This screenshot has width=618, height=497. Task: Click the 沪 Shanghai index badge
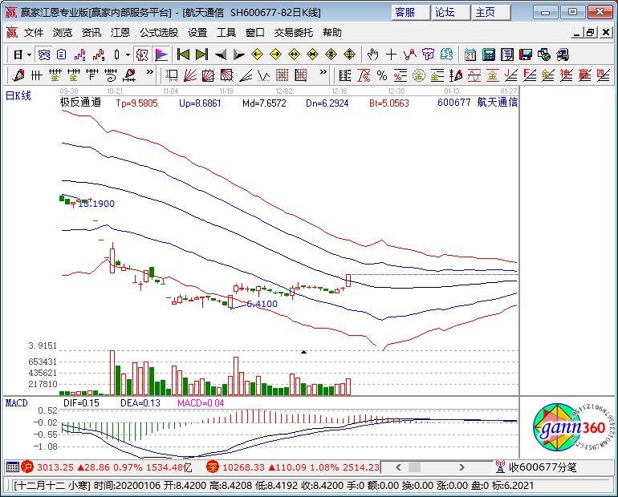[27, 467]
